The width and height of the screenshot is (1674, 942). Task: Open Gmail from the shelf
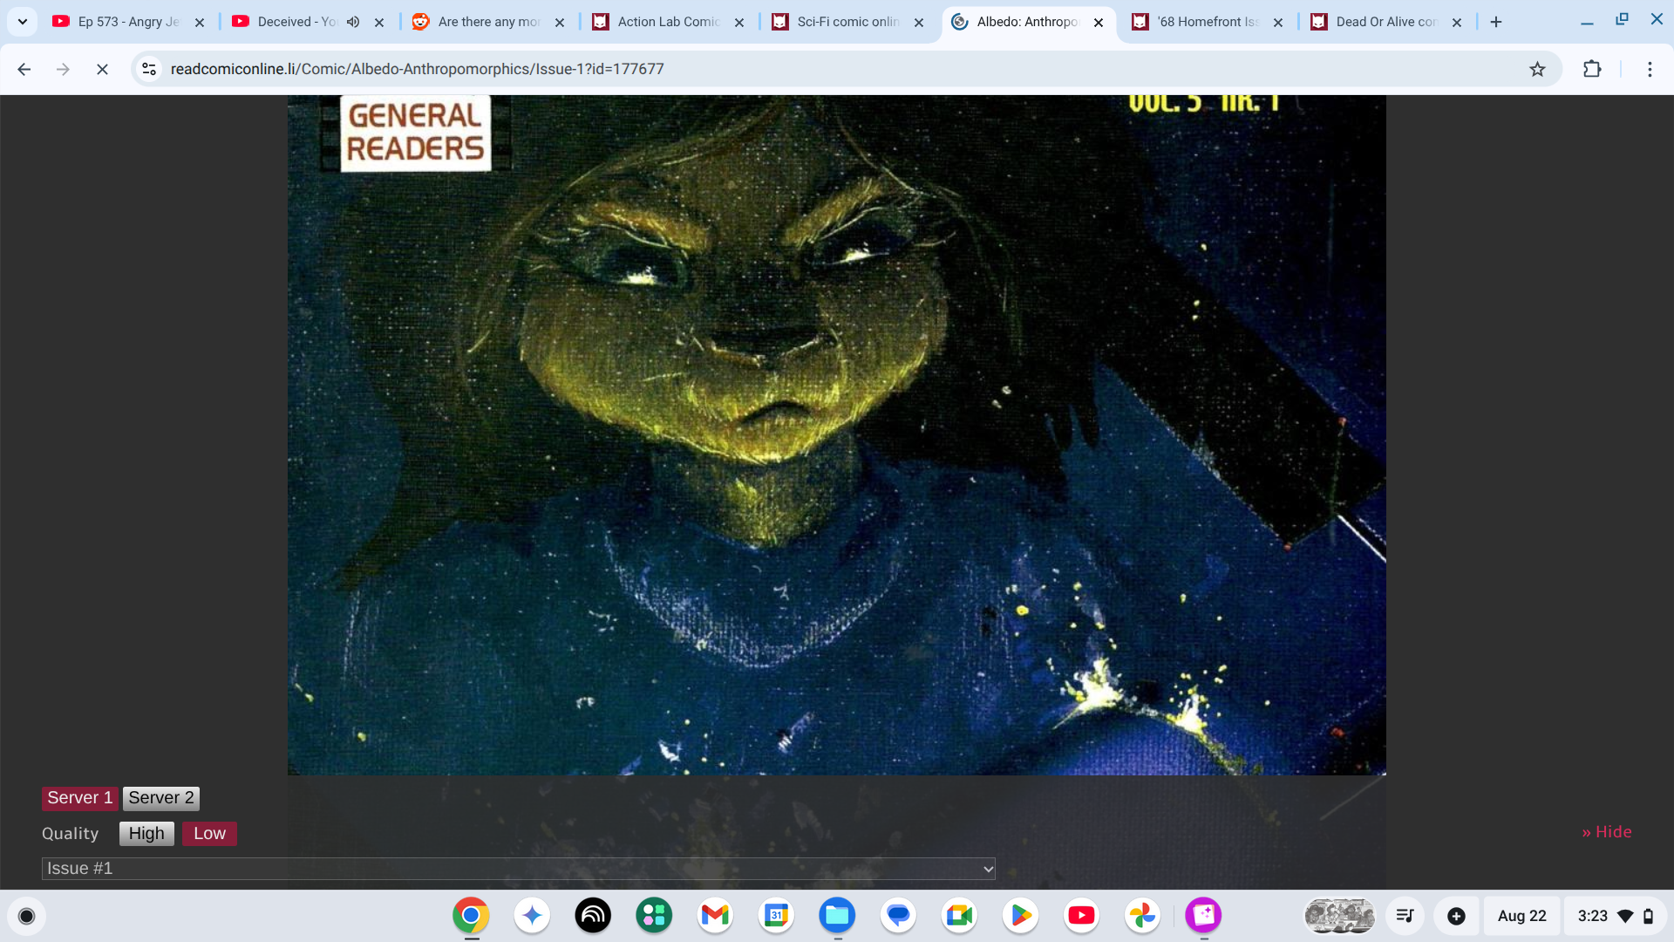(x=715, y=915)
